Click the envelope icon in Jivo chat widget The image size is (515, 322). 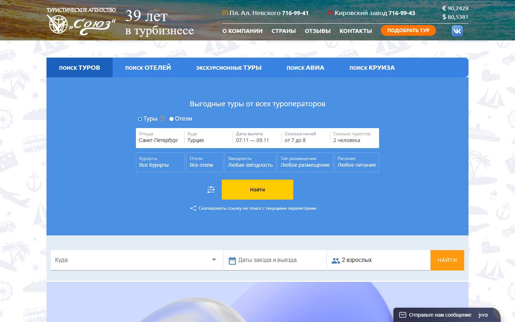403,315
